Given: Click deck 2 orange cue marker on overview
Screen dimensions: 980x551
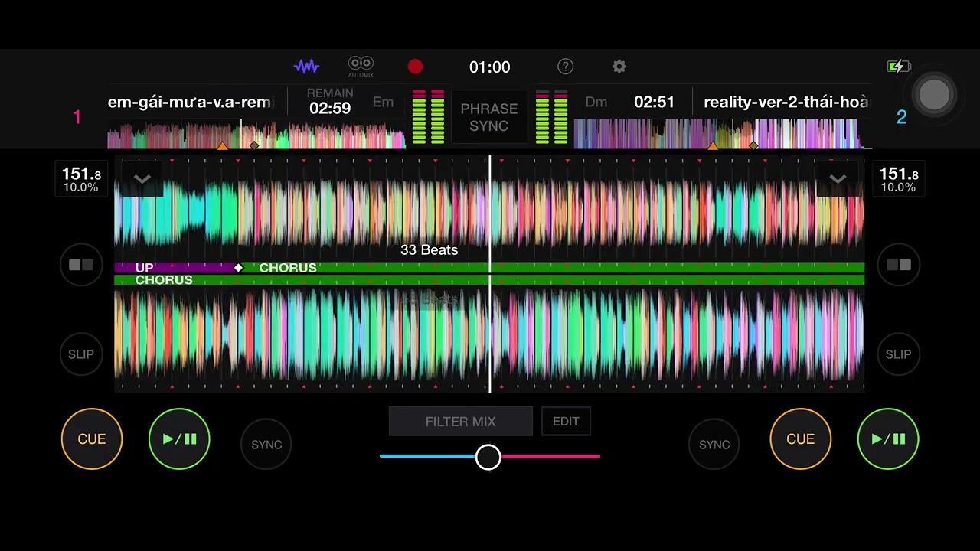Looking at the screenshot, I should point(712,145).
